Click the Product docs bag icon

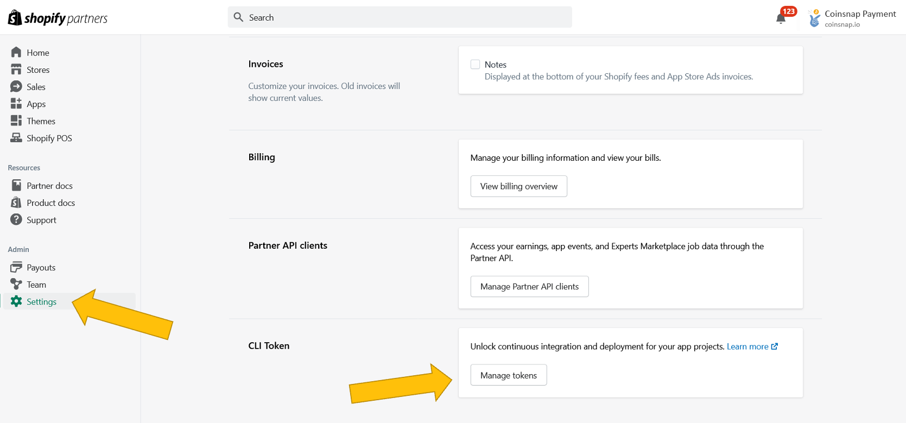coord(16,203)
